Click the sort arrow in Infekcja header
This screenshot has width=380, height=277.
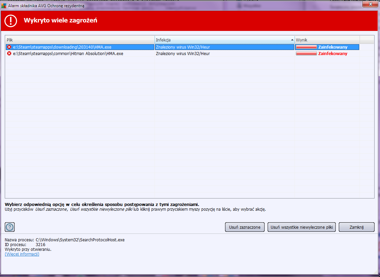pos(292,40)
